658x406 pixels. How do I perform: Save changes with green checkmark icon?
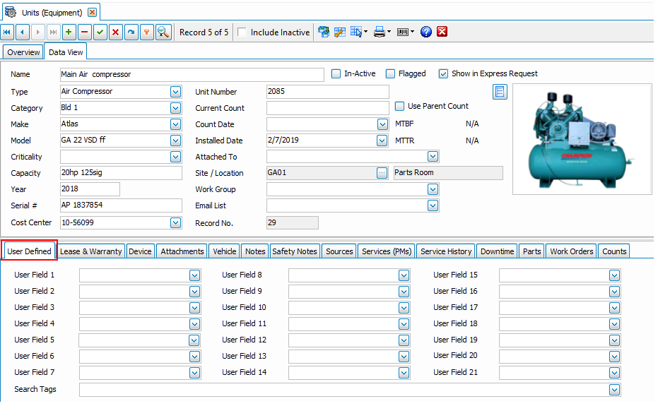(100, 32)
